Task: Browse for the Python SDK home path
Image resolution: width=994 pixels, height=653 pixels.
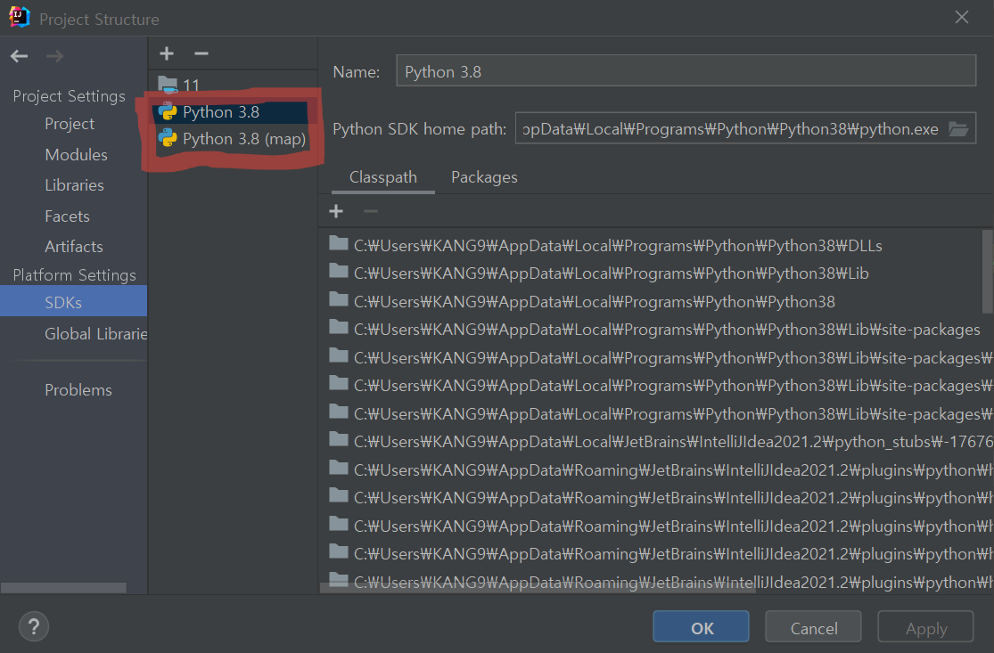Action: coord(958,129)
